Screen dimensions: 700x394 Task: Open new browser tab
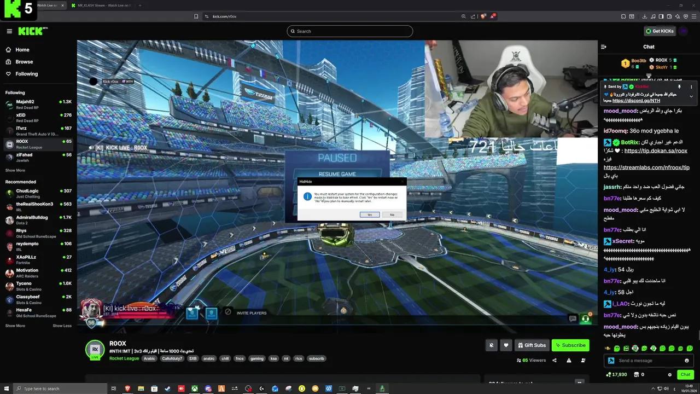pos(140,5)
